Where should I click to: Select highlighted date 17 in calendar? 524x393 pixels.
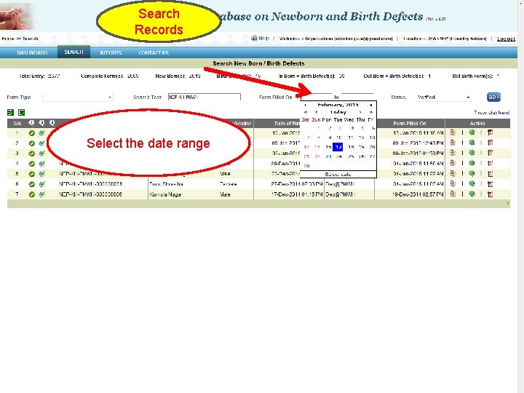tap(338, 147)
